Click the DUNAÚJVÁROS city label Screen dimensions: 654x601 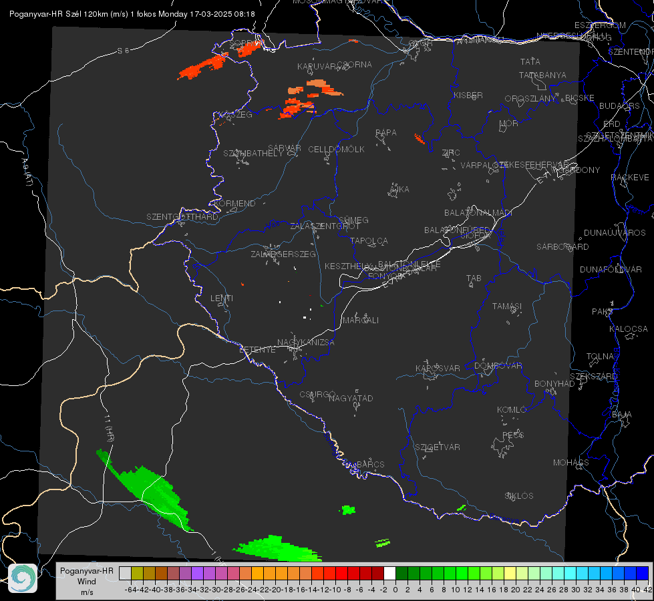tap(615, 233)
